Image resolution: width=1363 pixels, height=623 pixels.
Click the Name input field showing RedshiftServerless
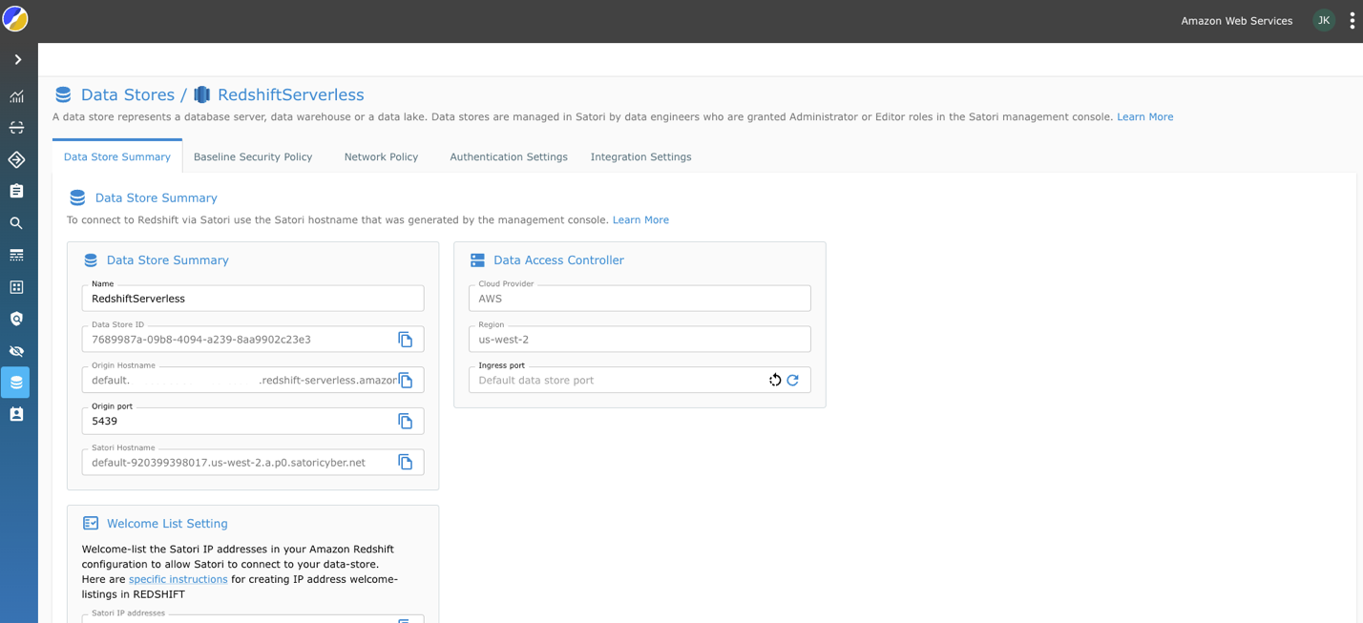click(252, 298)
